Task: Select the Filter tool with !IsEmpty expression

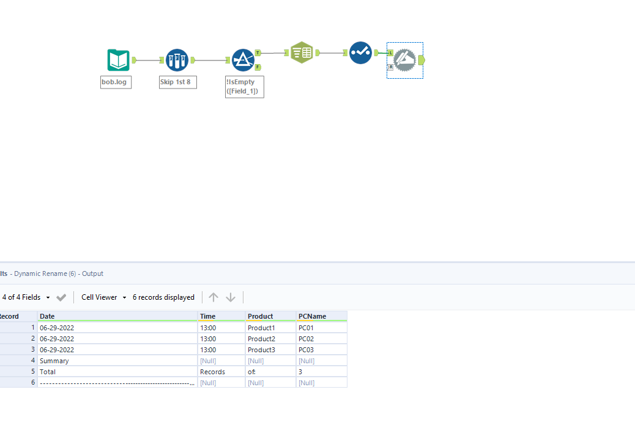Action: click(244, 60)
